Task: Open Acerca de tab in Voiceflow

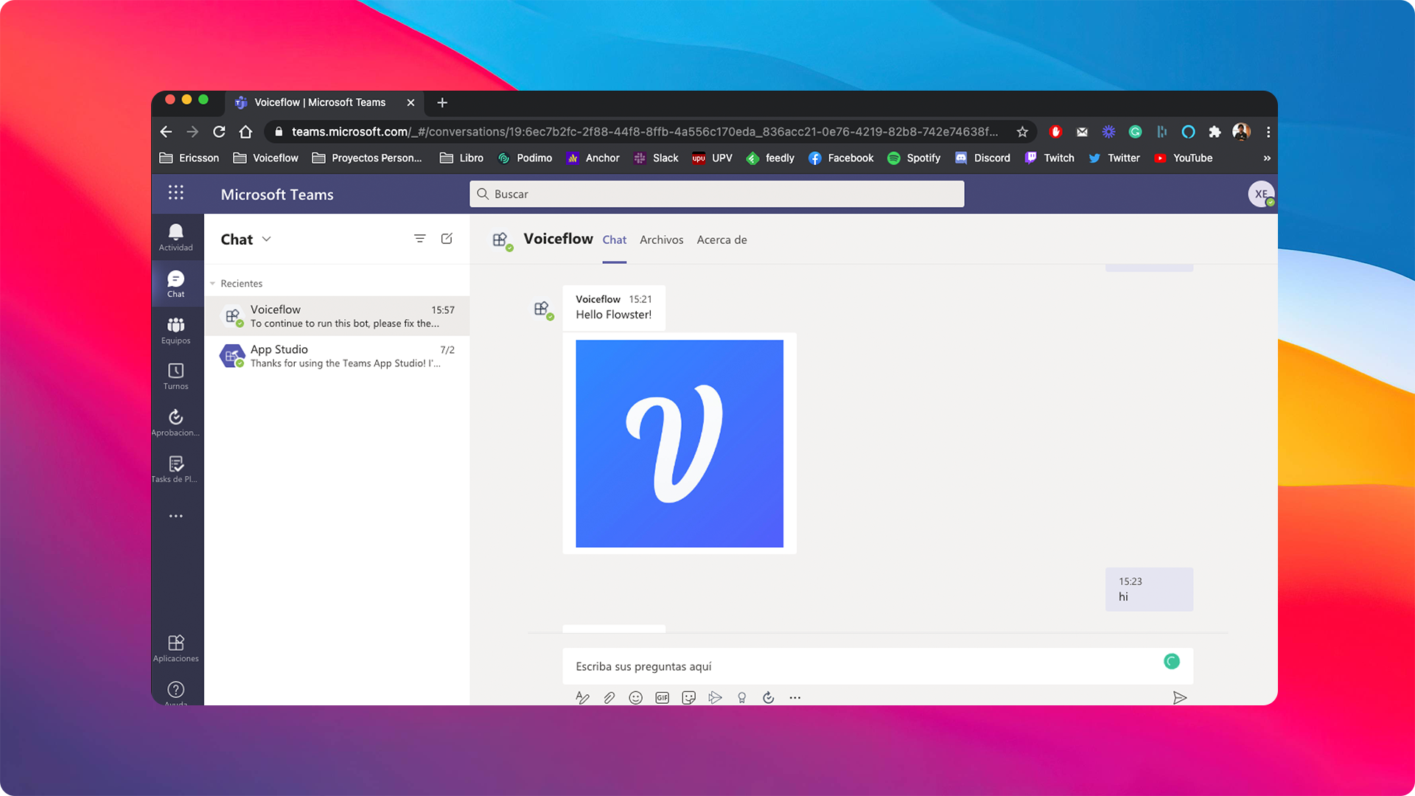Action: tap(721, 239)
